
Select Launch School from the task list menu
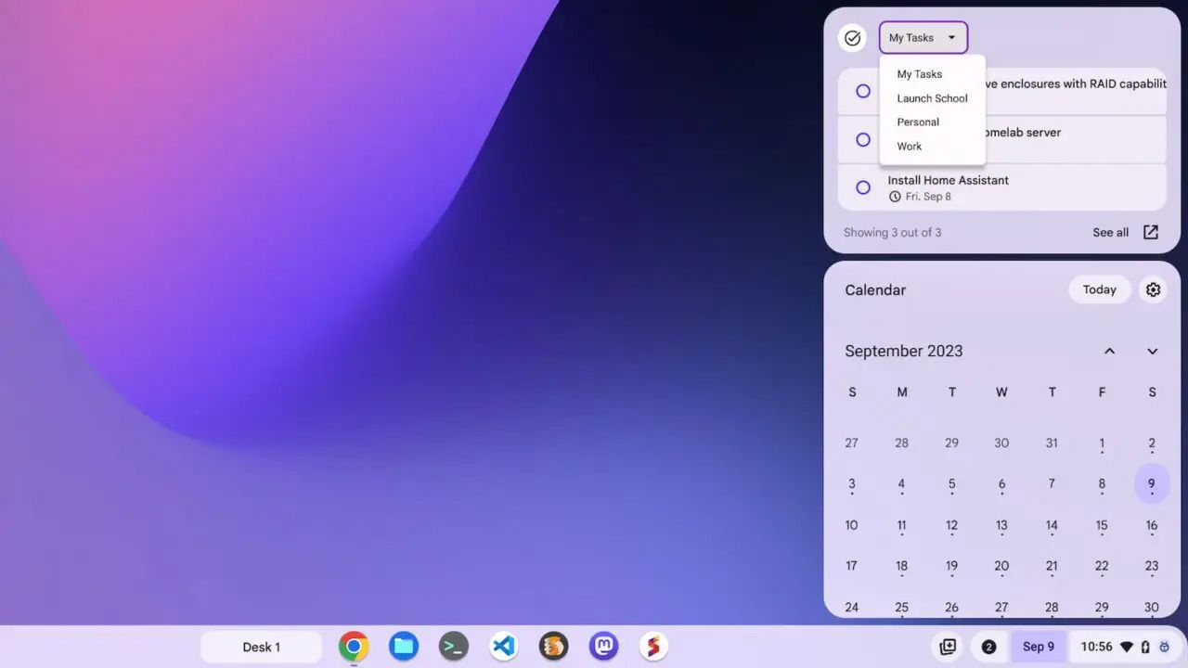click(932, 97)
